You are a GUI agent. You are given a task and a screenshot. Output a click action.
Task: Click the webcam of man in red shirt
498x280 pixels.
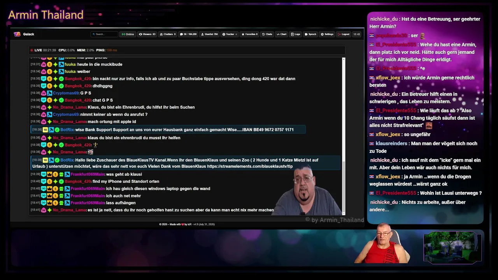[382, 243]
